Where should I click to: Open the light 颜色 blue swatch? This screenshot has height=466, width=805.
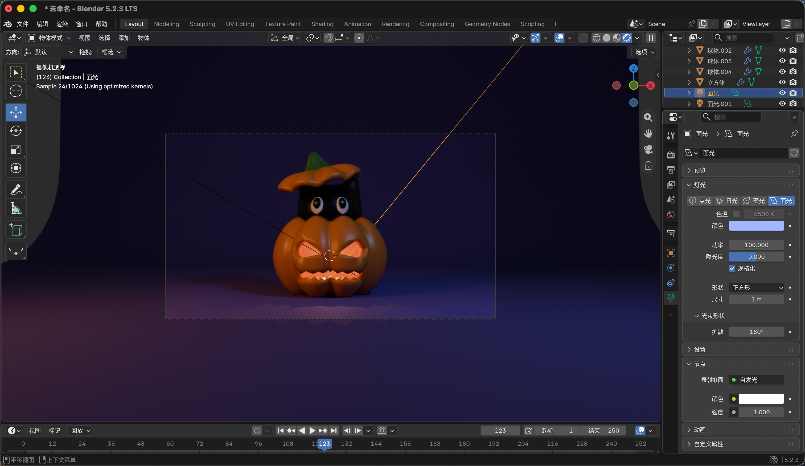[757, 226]
